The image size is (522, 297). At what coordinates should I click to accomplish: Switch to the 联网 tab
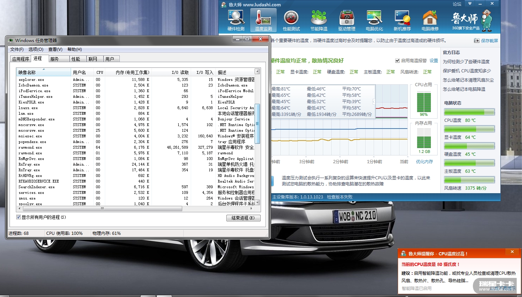[x=95, y=59]
